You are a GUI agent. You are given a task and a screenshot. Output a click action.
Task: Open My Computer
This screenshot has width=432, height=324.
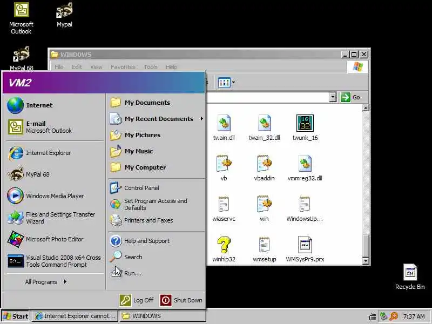[157, 167]
